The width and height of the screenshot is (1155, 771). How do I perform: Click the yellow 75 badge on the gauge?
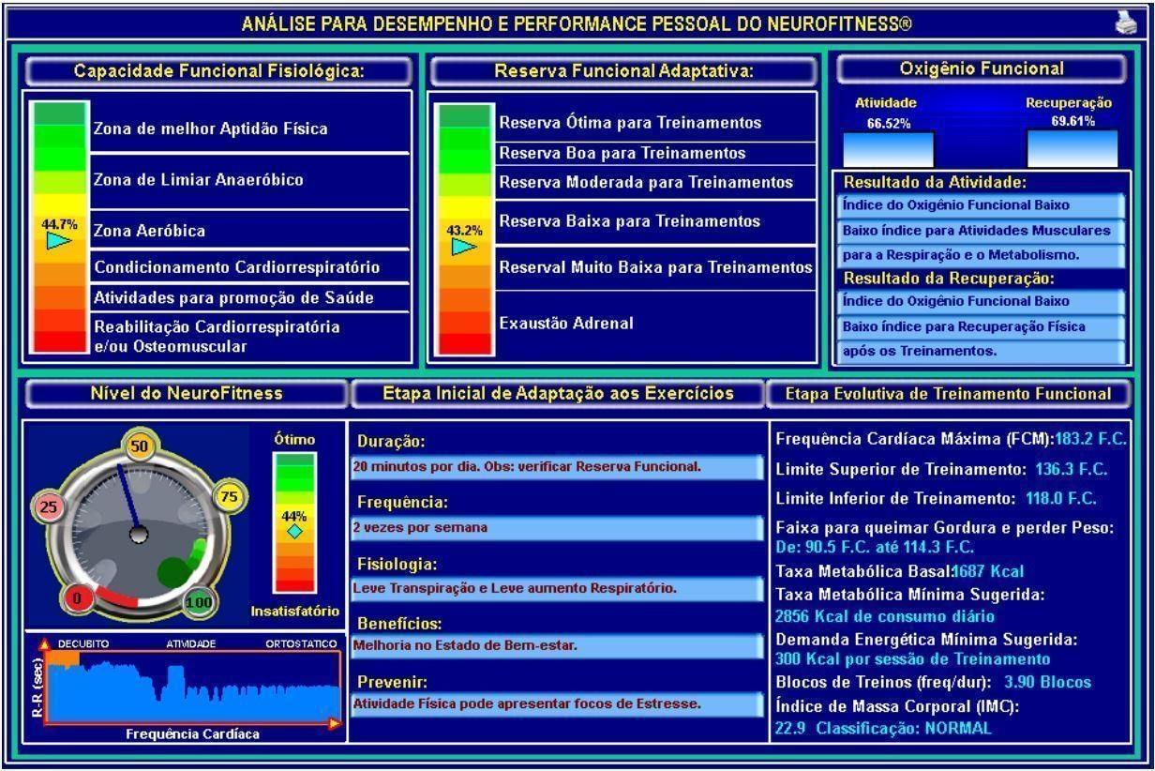click(228, 497)
